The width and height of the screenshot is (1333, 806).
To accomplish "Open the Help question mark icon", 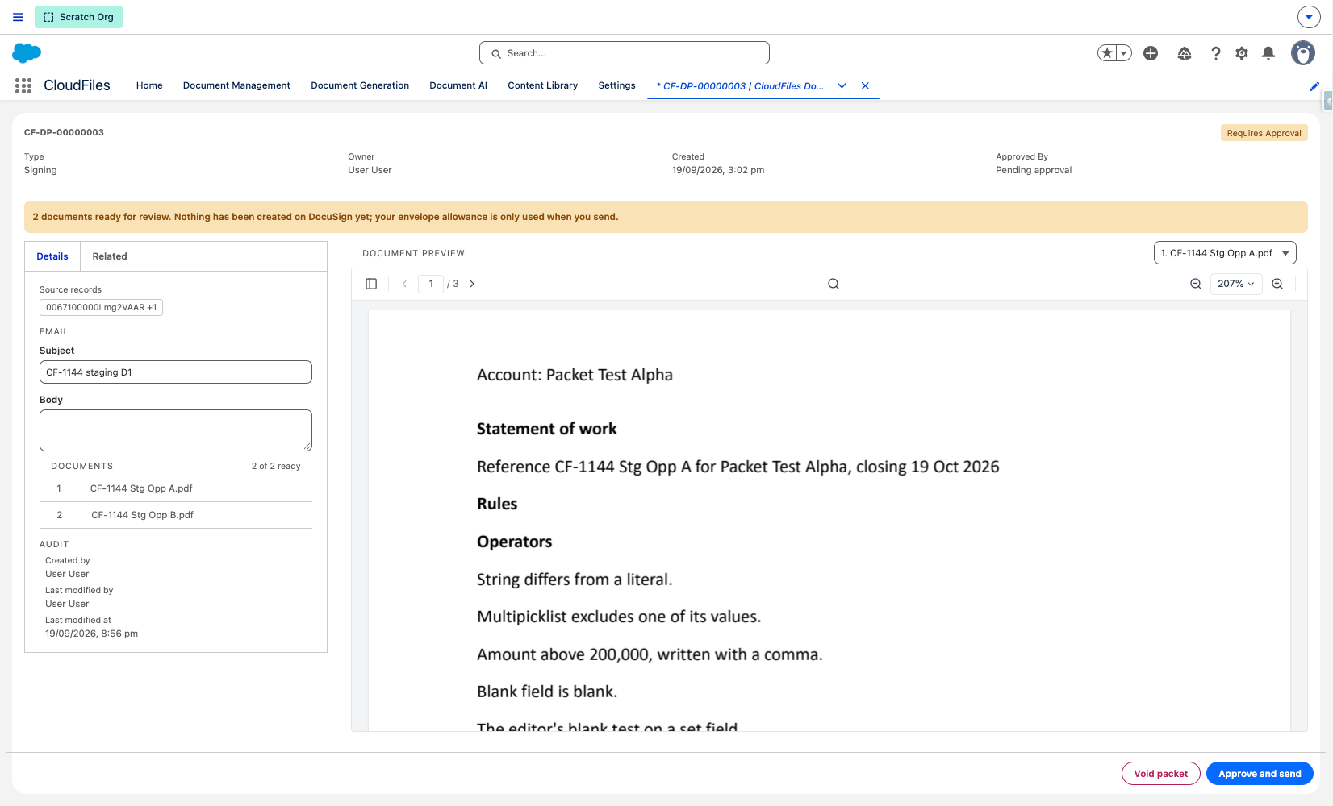I will pos(1215,53).
